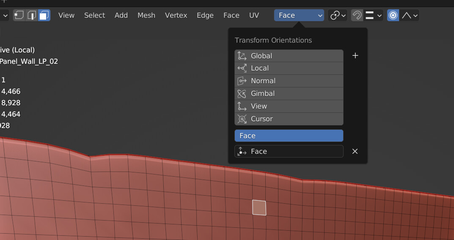
Task: Open the mode dropdown chevron at left
Action: pos(5,15)
